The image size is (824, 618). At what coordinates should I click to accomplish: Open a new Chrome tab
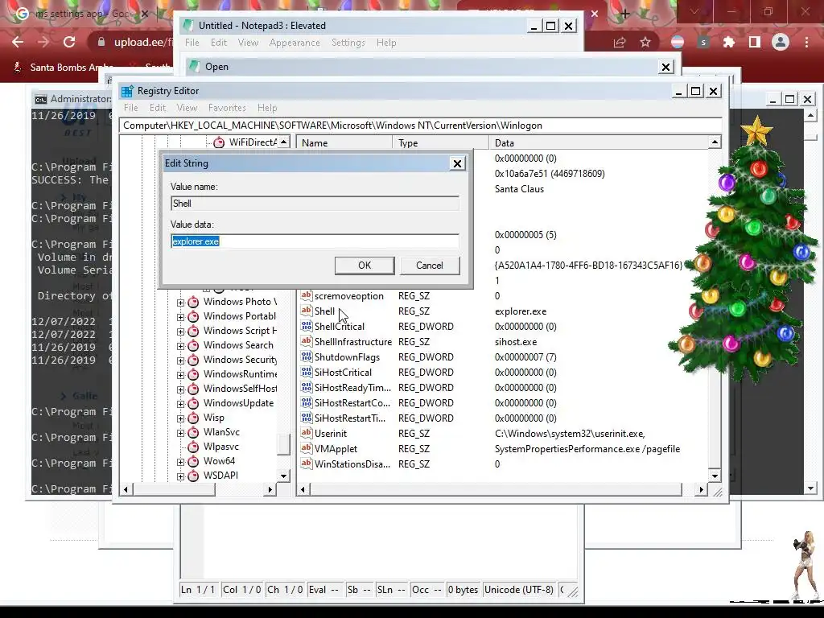coord(624,14)
